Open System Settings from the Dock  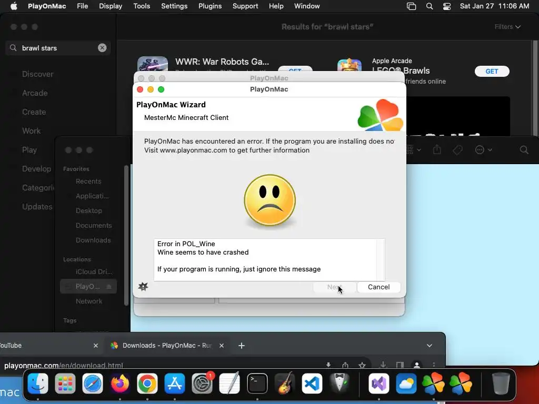click(x=202, y=383)
